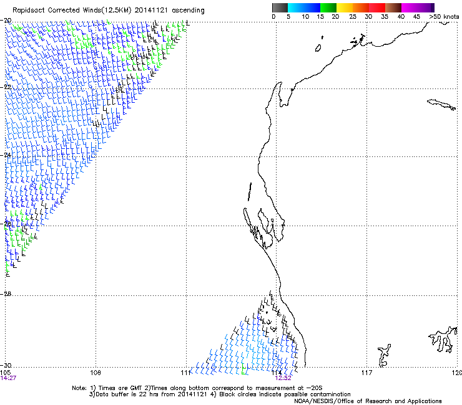Image resolution: width=462 pixels, height=405 pixels.
Task: Click the longitude label '105'
Action: [x=5, y=373]
